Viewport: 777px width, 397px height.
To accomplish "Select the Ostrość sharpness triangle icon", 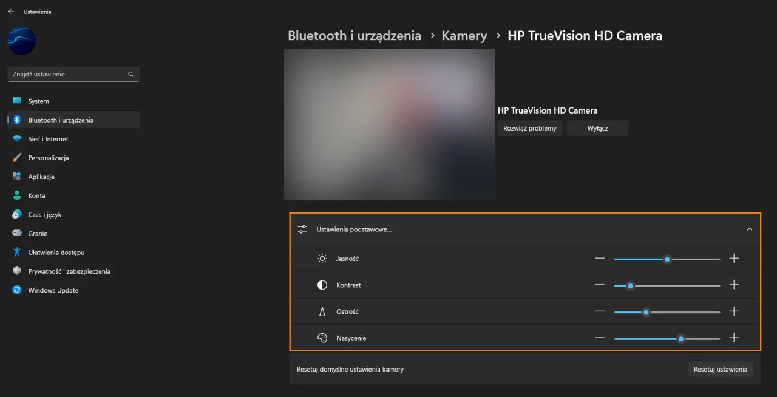I will pos(322,311).
